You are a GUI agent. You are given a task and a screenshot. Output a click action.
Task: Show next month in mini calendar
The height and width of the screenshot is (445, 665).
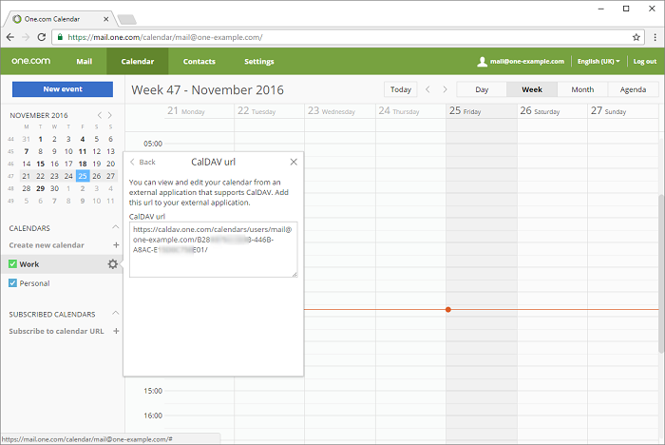coord(110,115)
